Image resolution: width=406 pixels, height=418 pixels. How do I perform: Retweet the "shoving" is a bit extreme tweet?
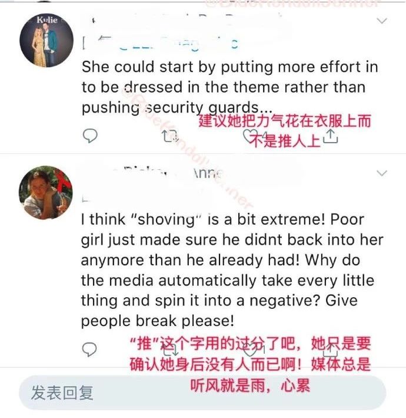171,350
